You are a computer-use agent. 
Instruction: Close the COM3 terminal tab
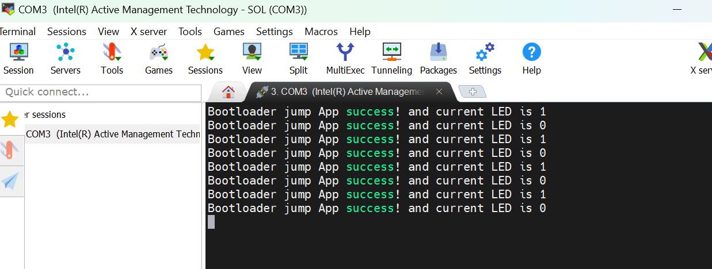point(439,91)
